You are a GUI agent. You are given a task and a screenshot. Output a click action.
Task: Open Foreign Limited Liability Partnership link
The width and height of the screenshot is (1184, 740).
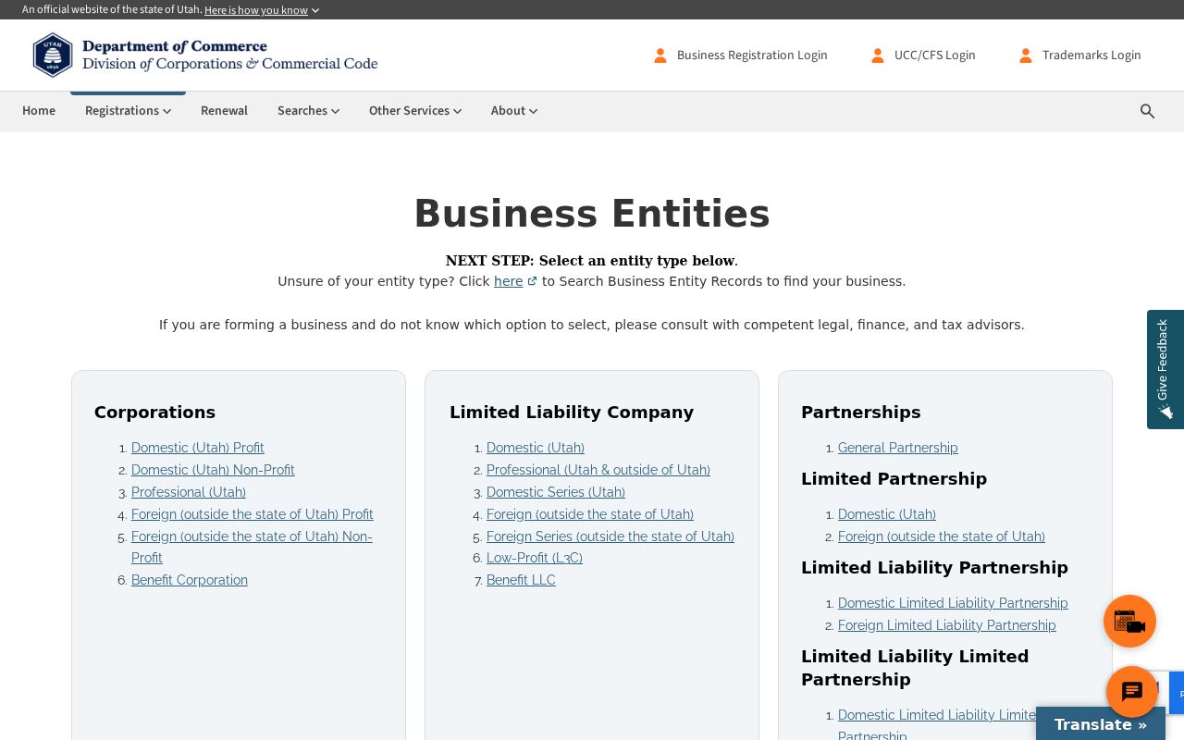[947, 625]
